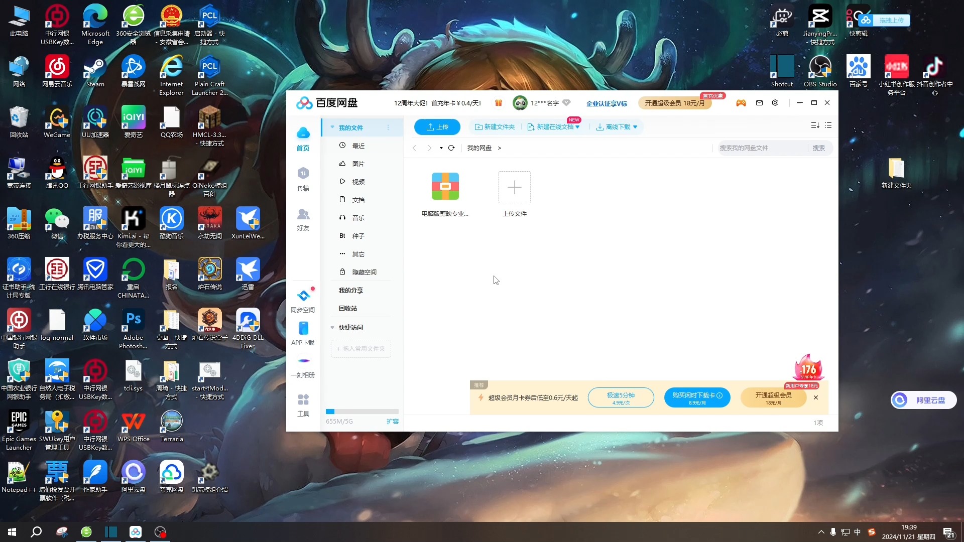Open 我的分享 in the sidebar
Screen dimensions: 964x542
click(x=350, y=291)
